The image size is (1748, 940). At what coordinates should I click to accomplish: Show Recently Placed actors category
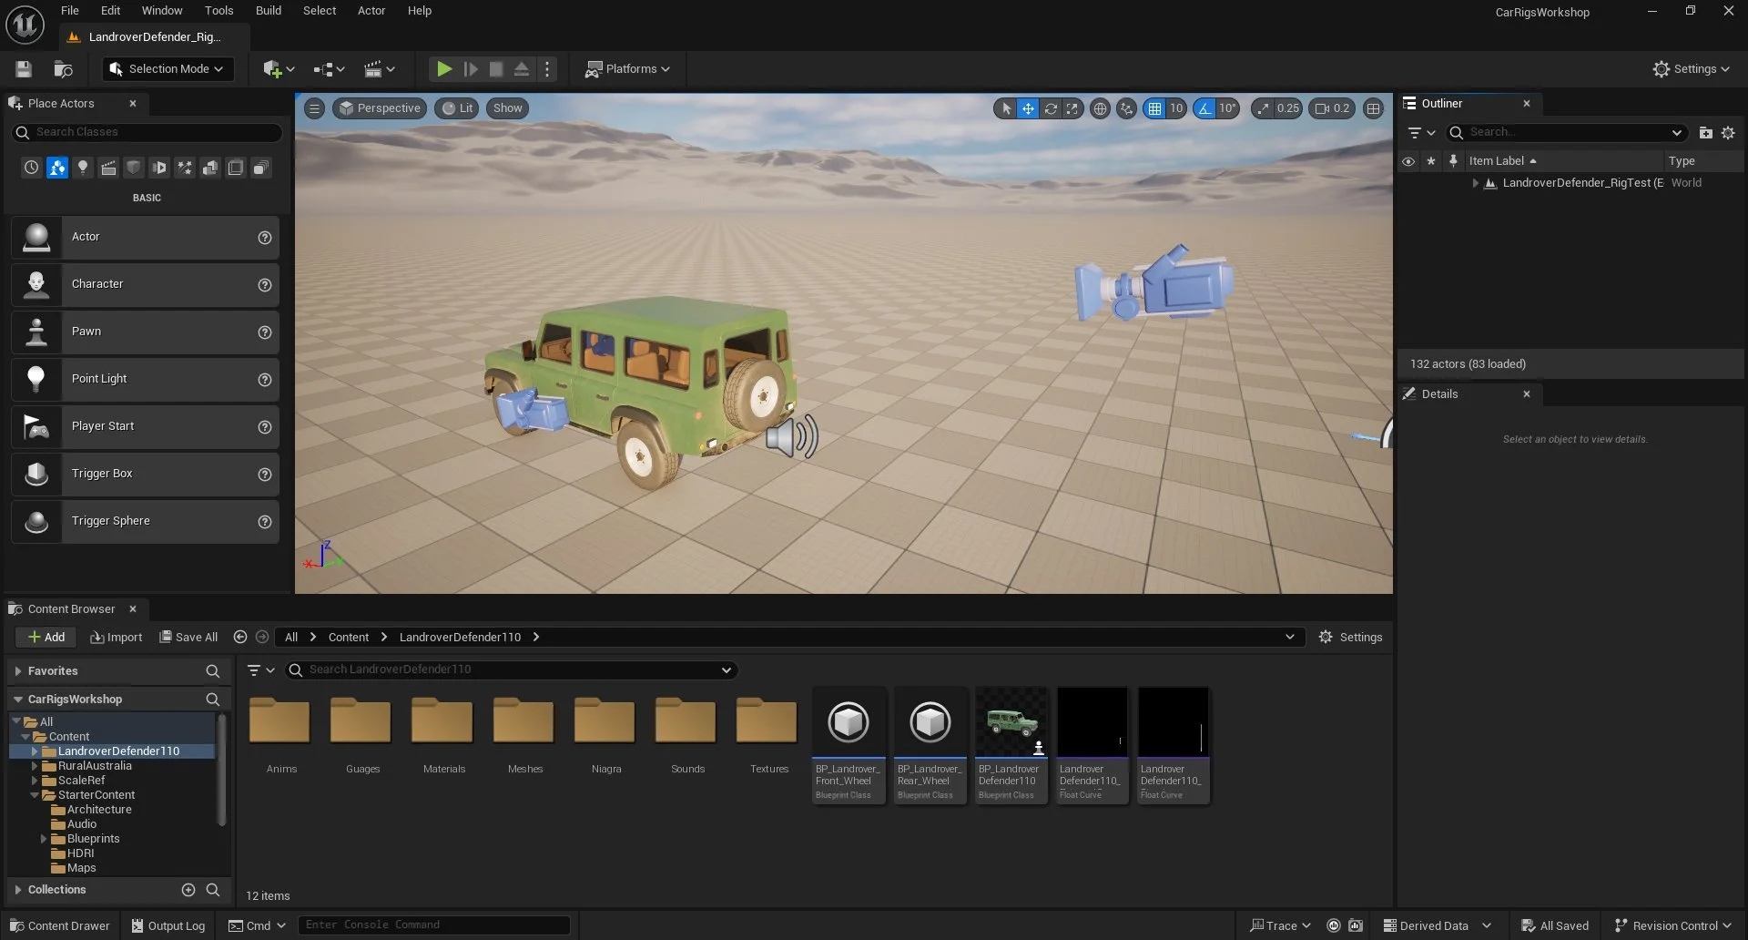31,168
